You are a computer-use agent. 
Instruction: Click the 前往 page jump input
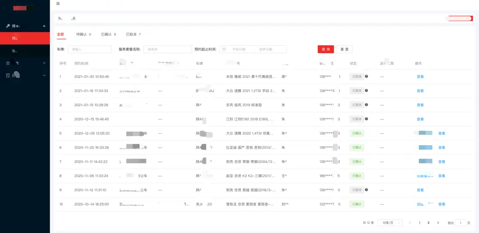pos(460,223)
